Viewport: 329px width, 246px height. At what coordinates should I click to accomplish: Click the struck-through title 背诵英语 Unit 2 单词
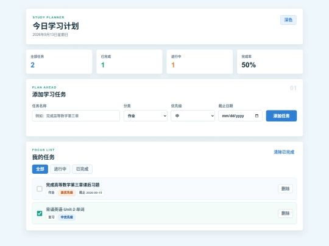click(x=65, y=210)
